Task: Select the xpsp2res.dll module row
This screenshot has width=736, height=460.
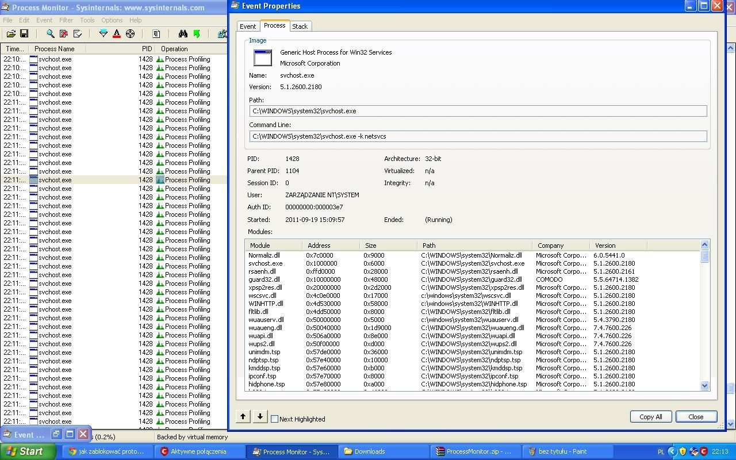Action: (473, 287)
